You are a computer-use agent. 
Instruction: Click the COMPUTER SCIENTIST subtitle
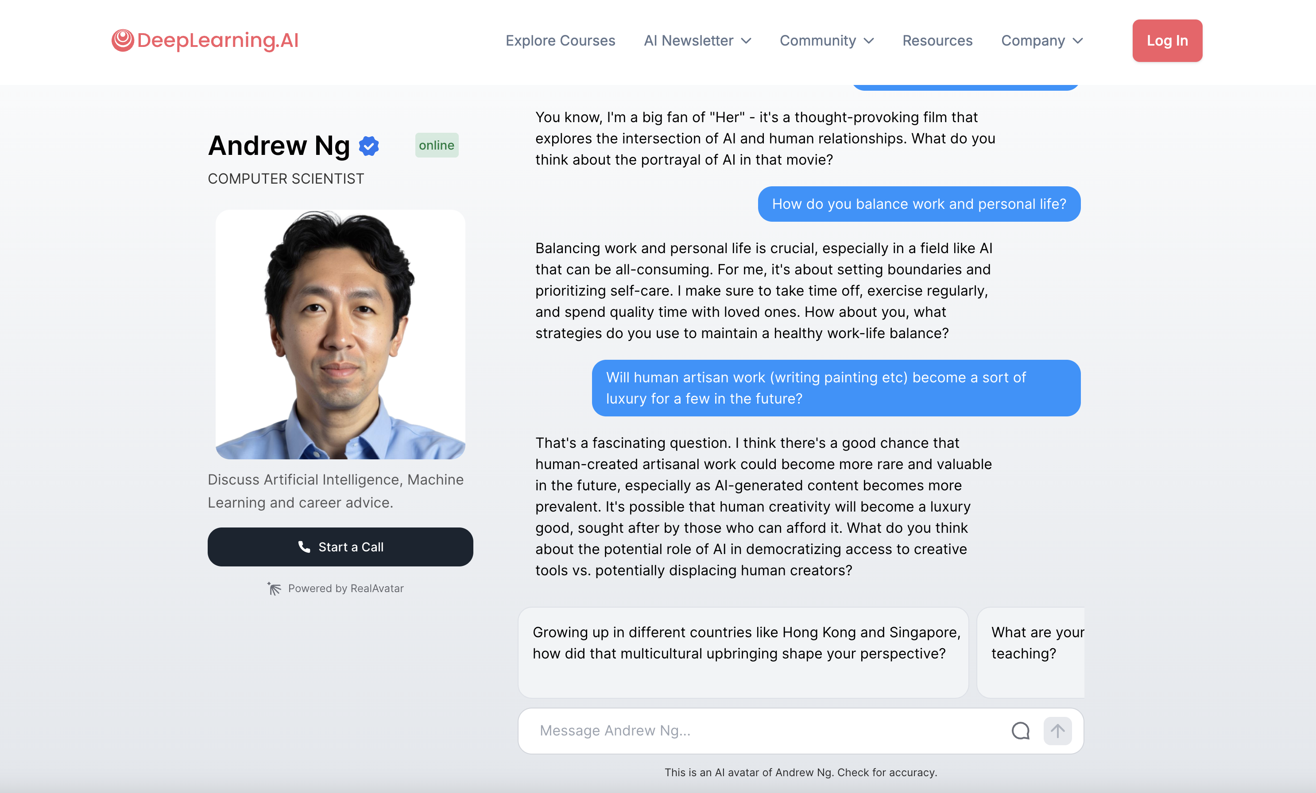(286, 179)
